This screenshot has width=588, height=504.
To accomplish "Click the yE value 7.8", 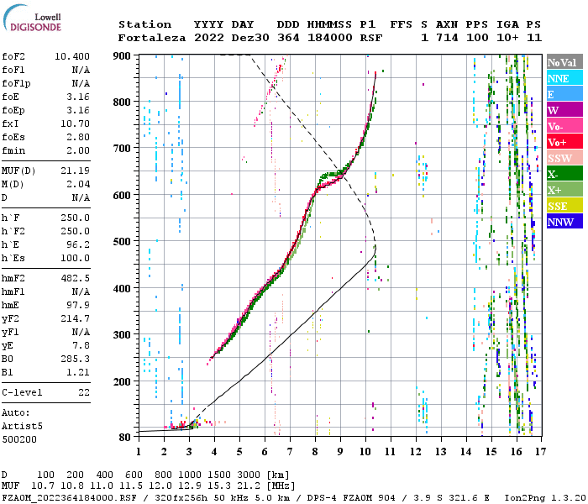I will pos(81,345).
